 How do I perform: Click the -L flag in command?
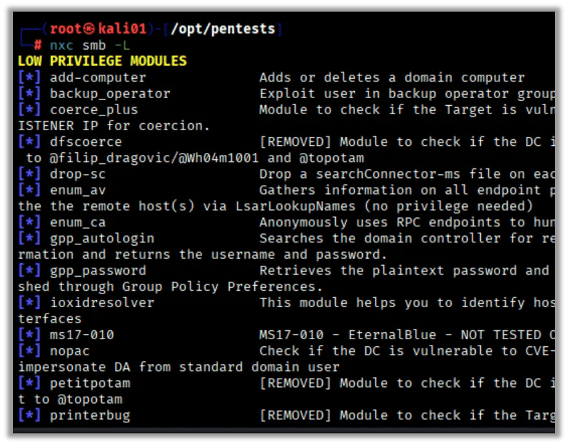(x=122, y=46)
